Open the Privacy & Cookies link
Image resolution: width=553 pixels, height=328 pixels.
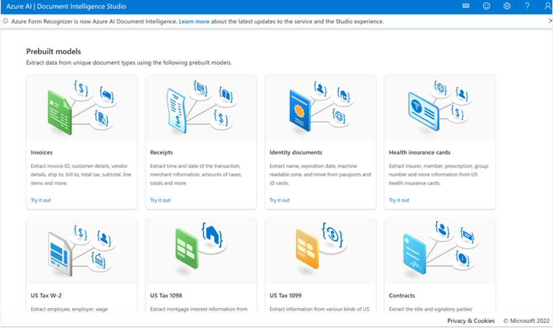[471, 321]
